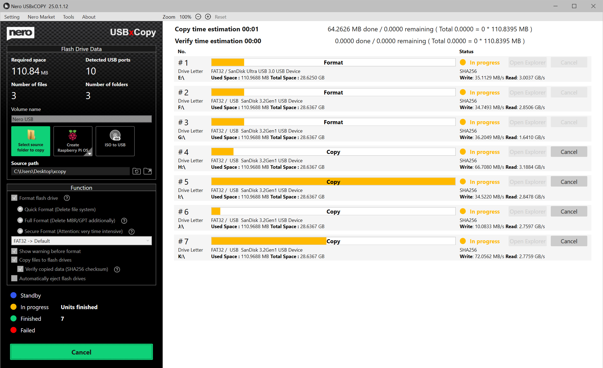The height and width of the screenshot is (368, 603).
Task: Click the Copy progress bar of drive #7
Action: (333, 241)
